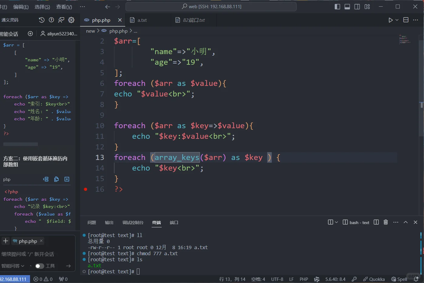This screenshot has height=283, width=424.
Task: Send the chat message with the arrow button
Action: (x=69, y=266)
